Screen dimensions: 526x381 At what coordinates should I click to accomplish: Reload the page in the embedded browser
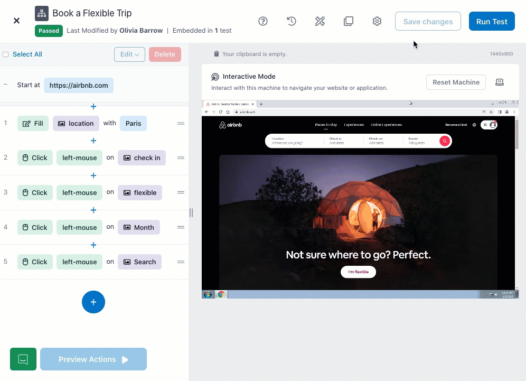221,112
